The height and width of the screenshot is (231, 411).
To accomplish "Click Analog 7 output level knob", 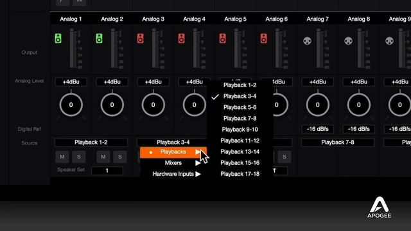I will (318, 105).
